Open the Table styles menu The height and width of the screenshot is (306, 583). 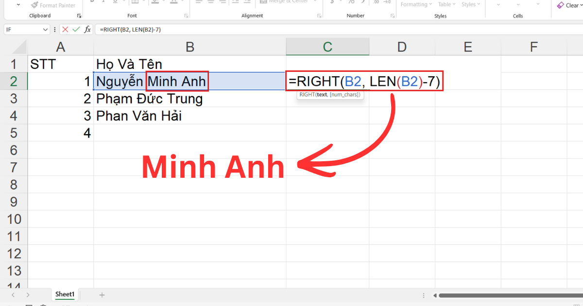pos(446,4)
